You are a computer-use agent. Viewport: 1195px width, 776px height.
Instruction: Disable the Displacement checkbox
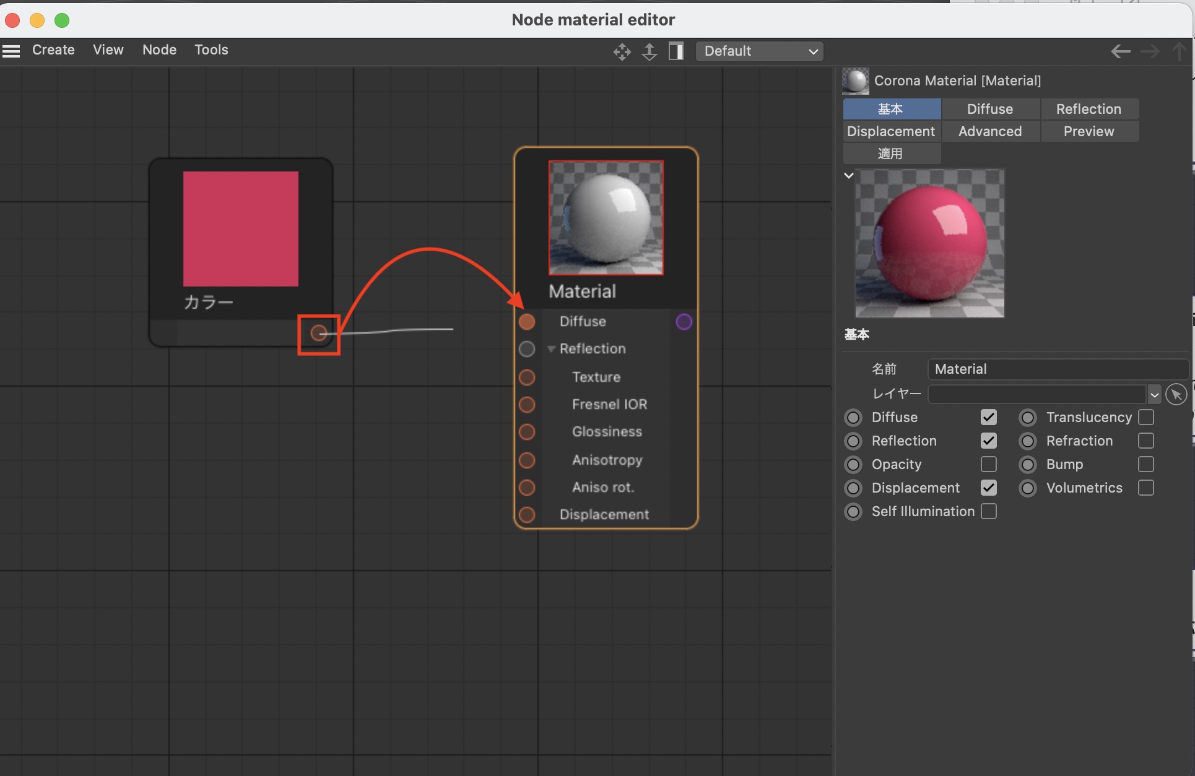tap(989, 488)
